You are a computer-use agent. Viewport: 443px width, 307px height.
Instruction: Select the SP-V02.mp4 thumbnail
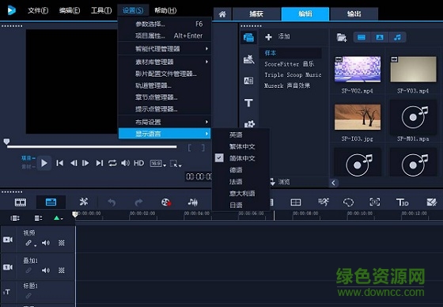point(358,70)
